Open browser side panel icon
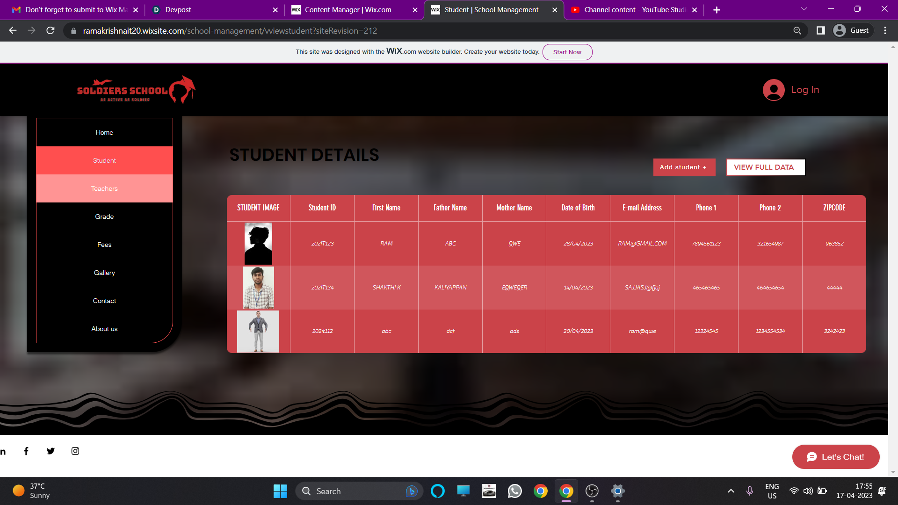This screenshot has height=505, width=898. [x=820, y=31]
